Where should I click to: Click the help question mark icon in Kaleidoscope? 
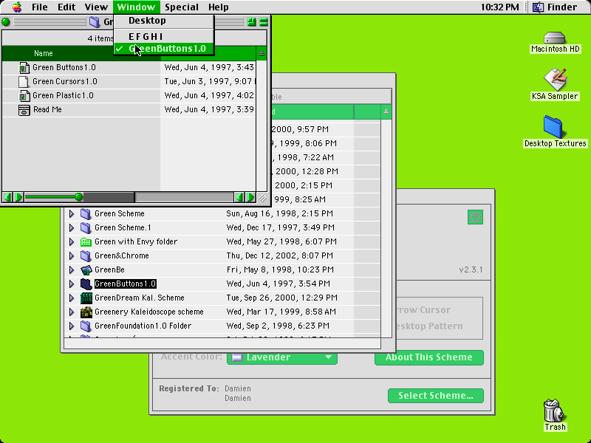475,217
